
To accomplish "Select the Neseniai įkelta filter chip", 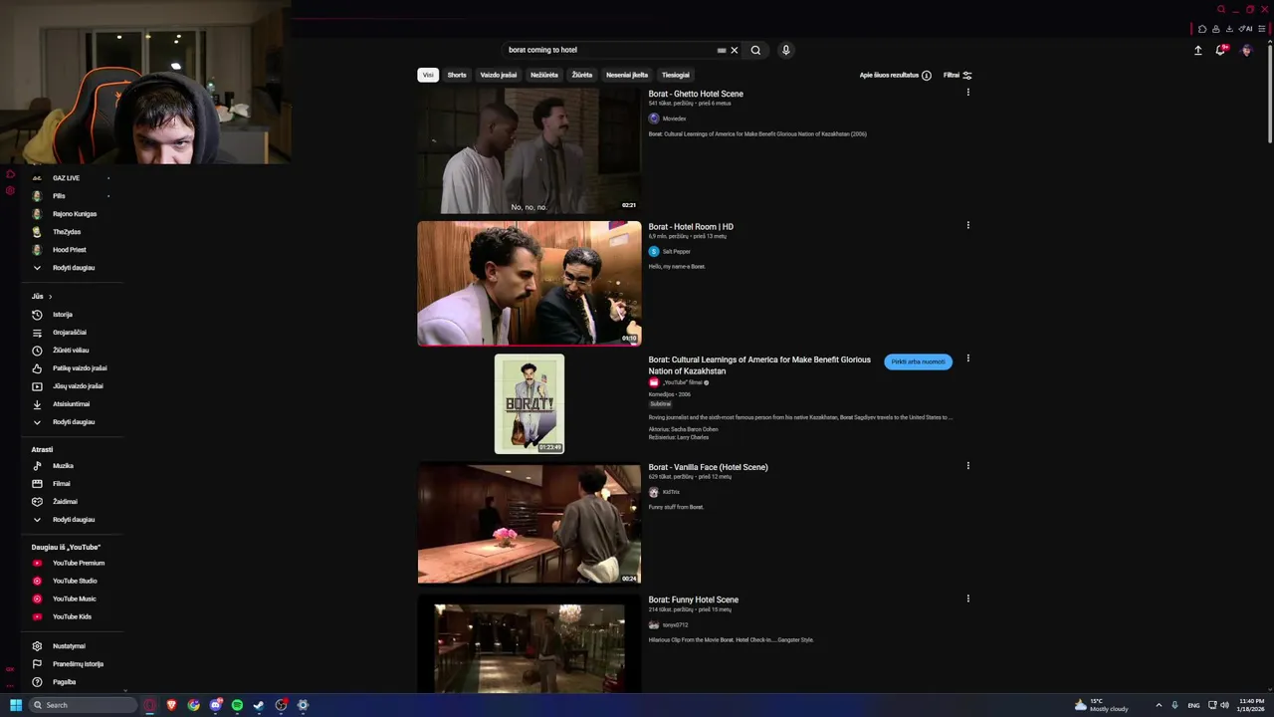I will coord(627,75).
